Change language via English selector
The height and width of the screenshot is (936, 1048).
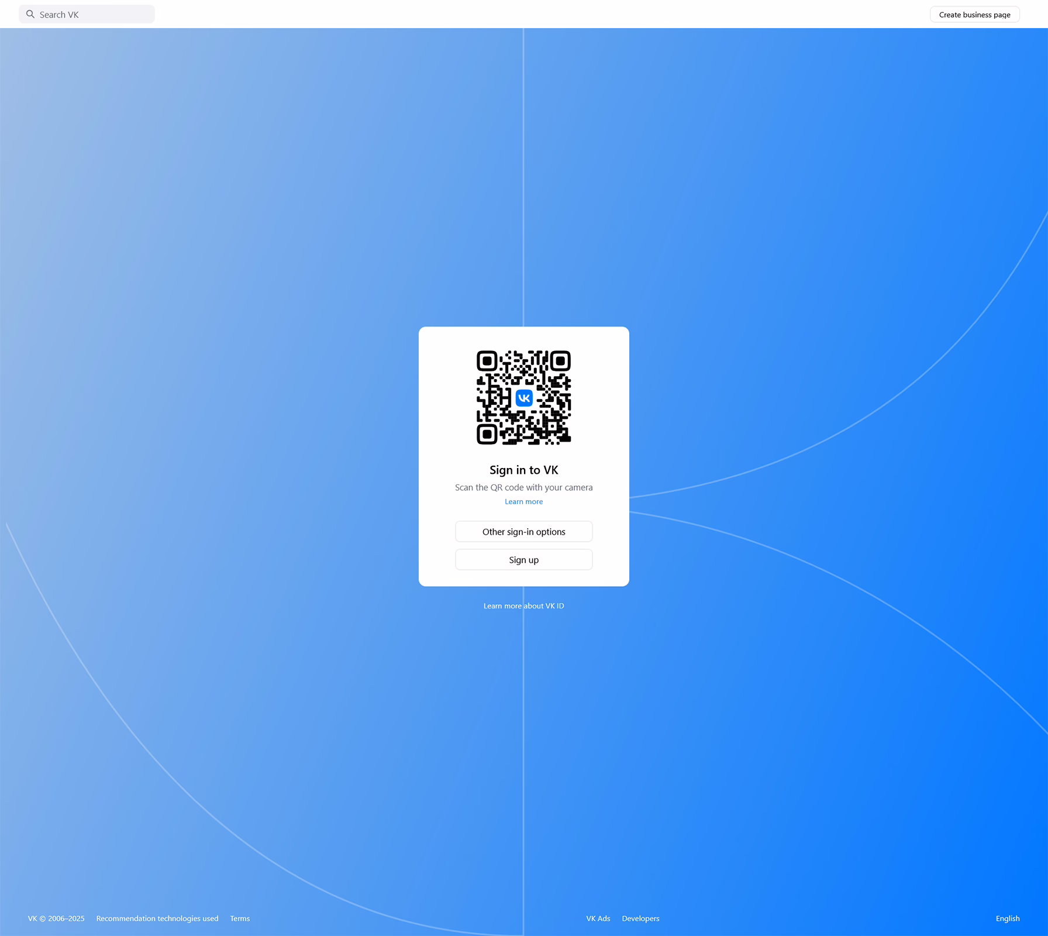point(1008,918)
